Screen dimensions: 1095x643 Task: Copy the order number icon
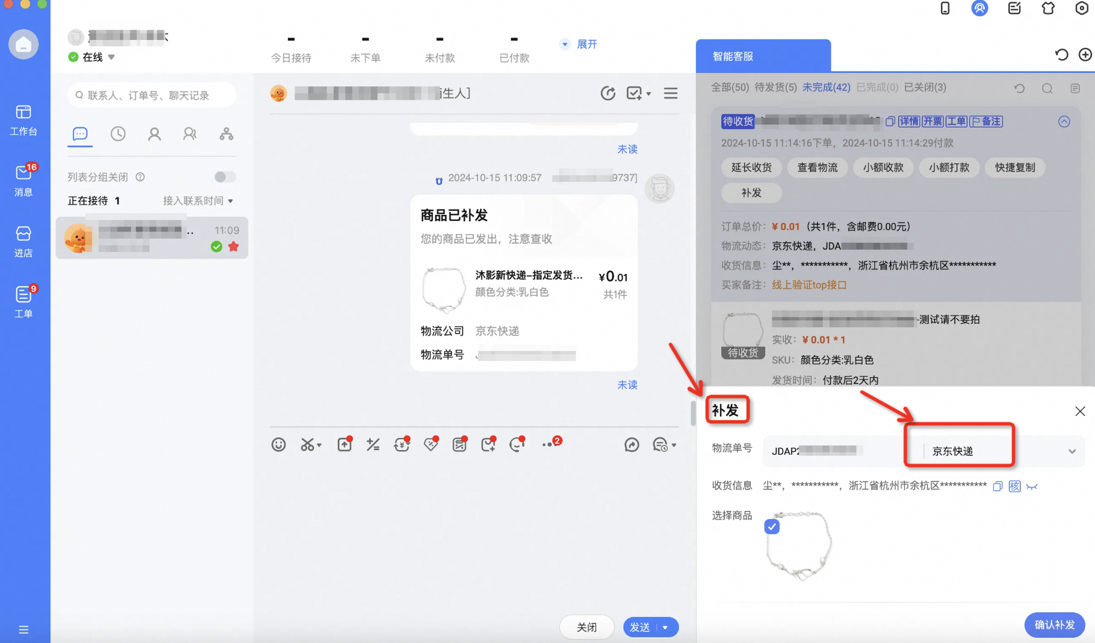[x=890, y=121]
